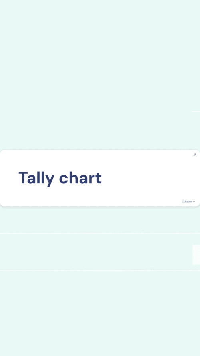
Task: Collapse the Tally chart card
Action: (188, 201)
